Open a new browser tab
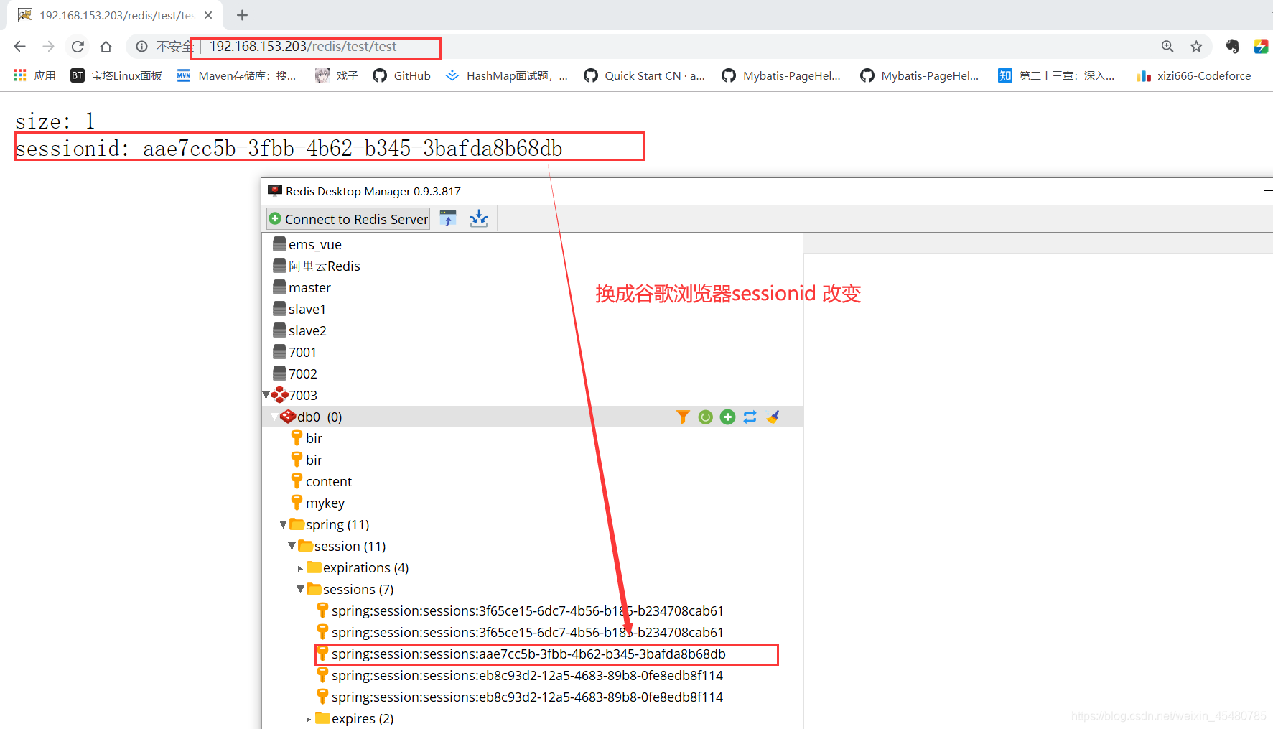 tap(242, 15)
